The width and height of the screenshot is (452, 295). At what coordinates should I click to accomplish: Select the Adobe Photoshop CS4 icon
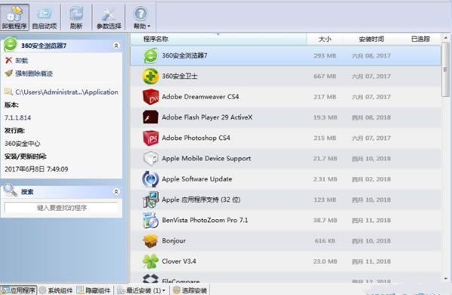151,138
